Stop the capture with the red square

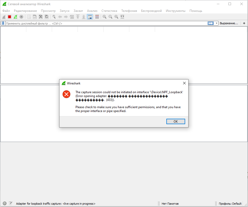10,17
